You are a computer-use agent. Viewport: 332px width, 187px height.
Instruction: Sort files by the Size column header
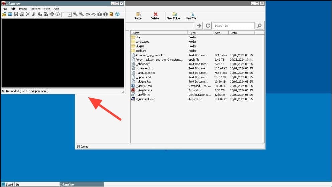(x=221, y=33)
